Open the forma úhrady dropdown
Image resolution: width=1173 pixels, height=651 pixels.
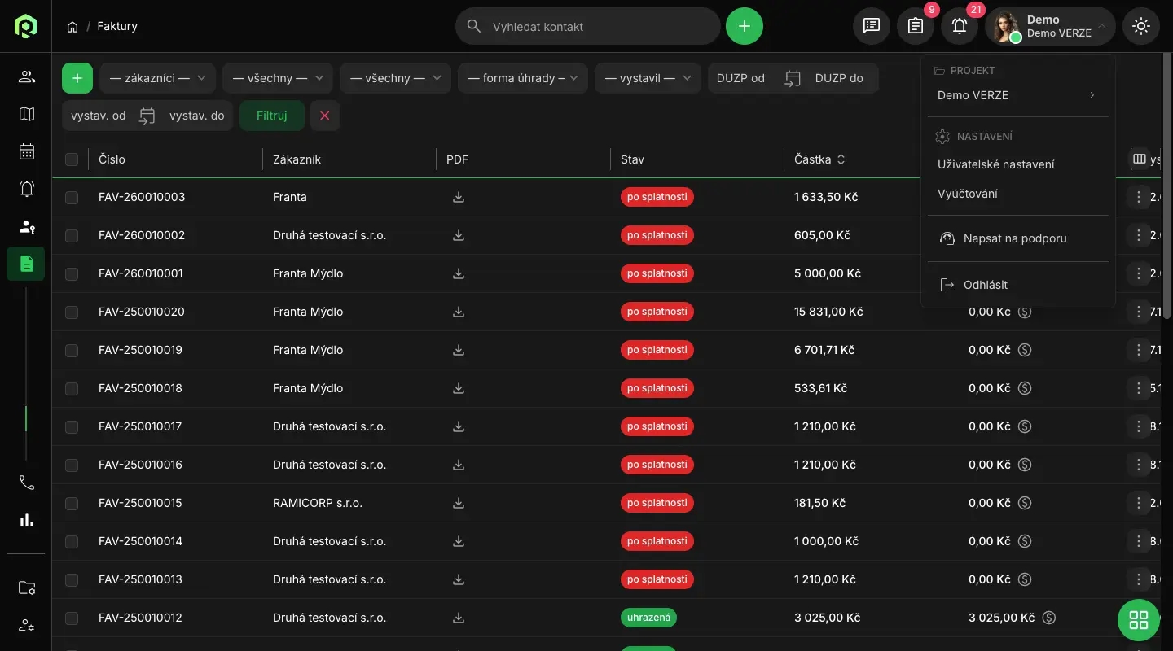pyautogui.click(x=522, y=78)
